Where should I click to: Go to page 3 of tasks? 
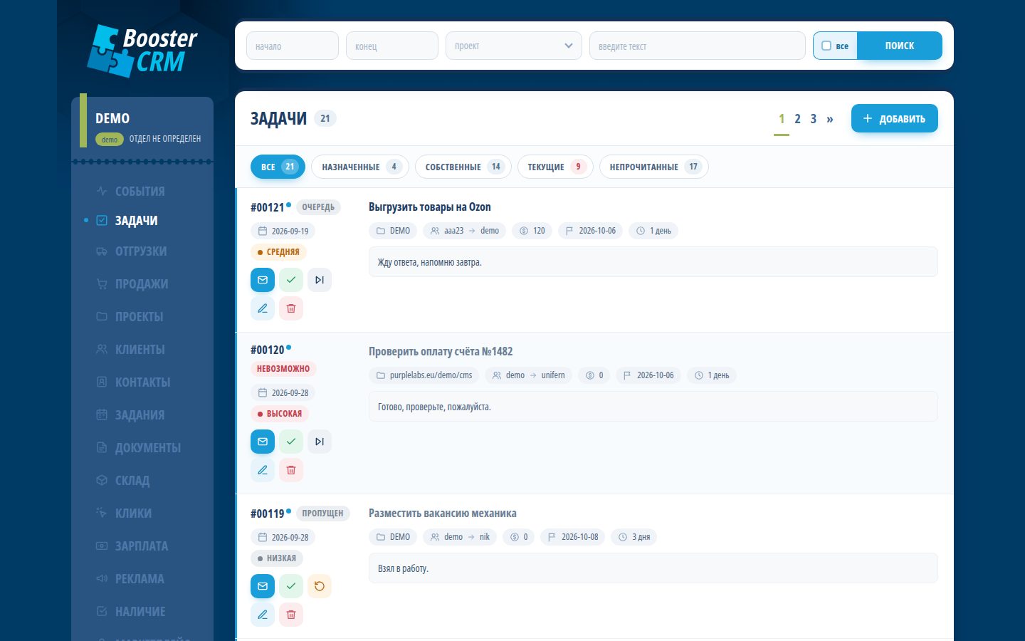click(814, 119)
